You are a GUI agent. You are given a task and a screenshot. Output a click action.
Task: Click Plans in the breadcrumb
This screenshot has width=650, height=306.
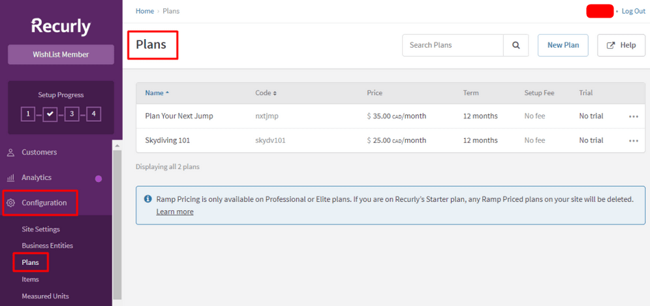tap(171, 11)
